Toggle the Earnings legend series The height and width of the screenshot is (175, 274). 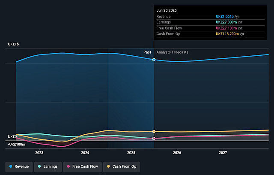point(48,166)
